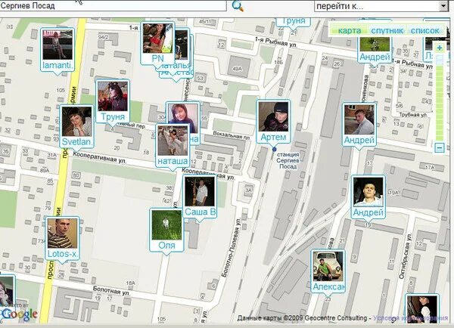Click the magnifier search icon
The image size is (454, 328).
click(x=238, y=6)
